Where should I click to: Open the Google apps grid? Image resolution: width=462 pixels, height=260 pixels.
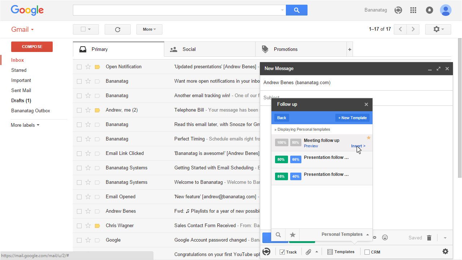coord(413,10)
